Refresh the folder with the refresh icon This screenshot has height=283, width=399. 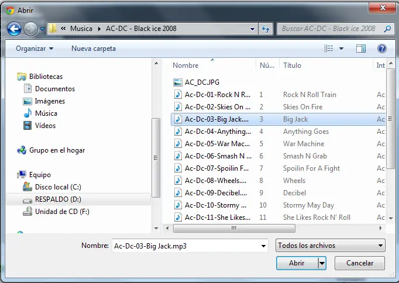(266, 29)
